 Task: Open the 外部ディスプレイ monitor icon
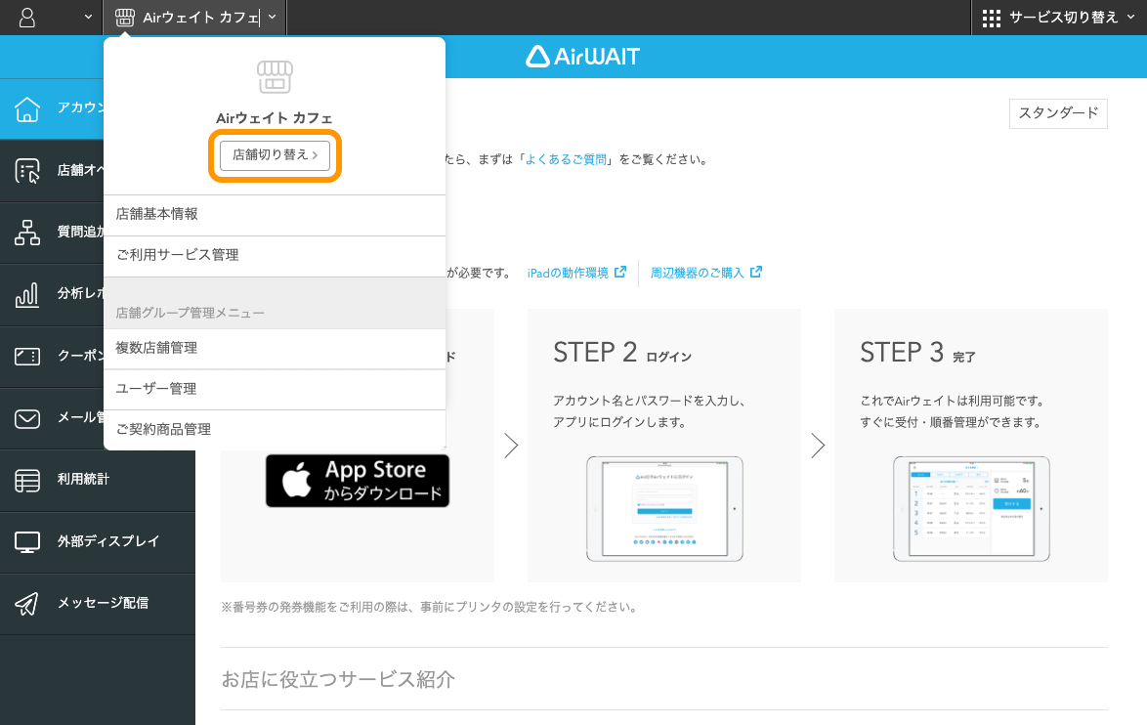(27, 542)
